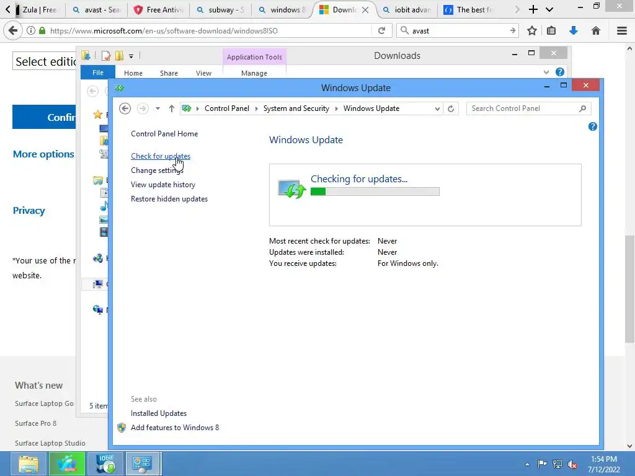The height and width of the screenshot is (476, 635).
Task: Click Properties icon in Downloads quick access toolbar
Action: [x=106, y=56]
